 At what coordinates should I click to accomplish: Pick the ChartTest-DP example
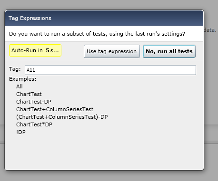[34, 102]
